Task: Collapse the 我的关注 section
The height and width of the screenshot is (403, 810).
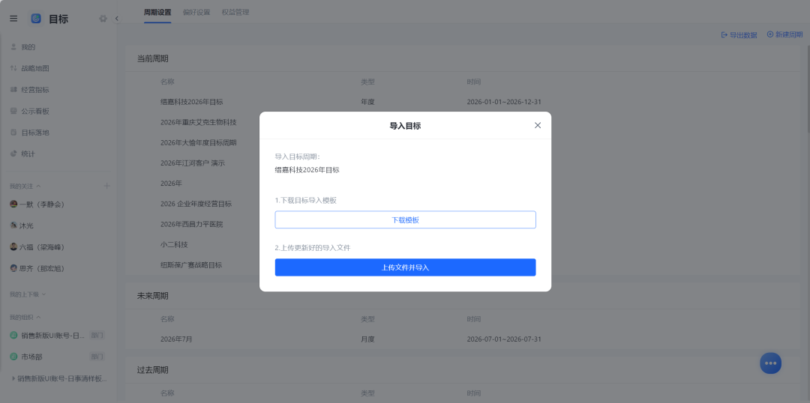Action: click(x=38, y=186)
